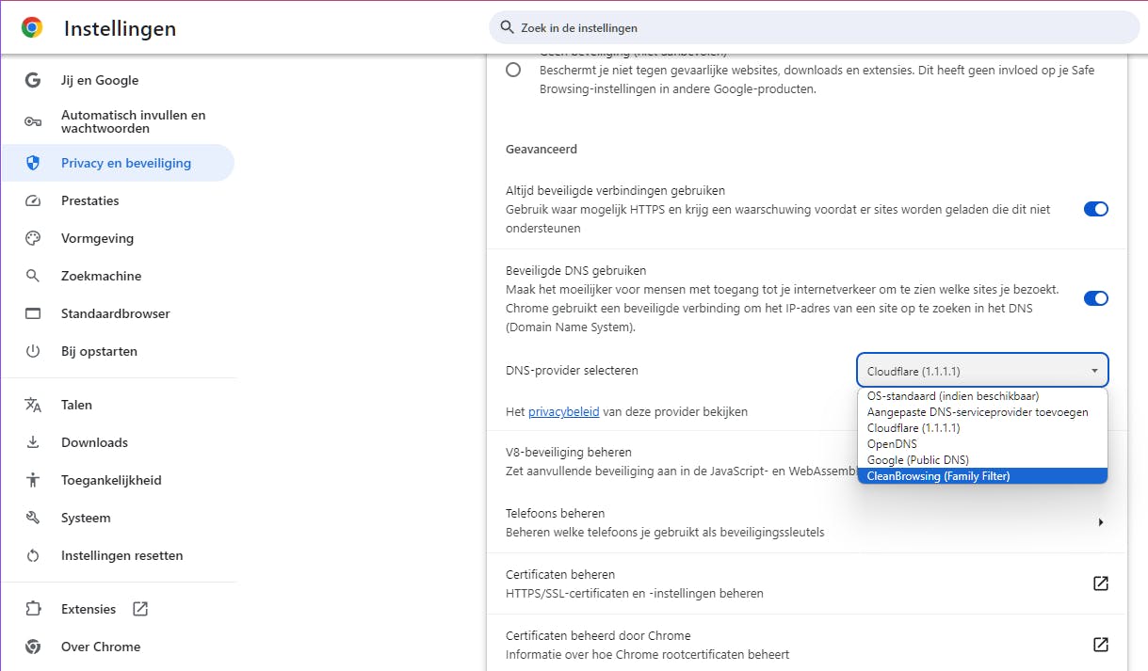Click the palette Vormgeving icon
Screen dimensions: 1148x671
tap(33, 238)
